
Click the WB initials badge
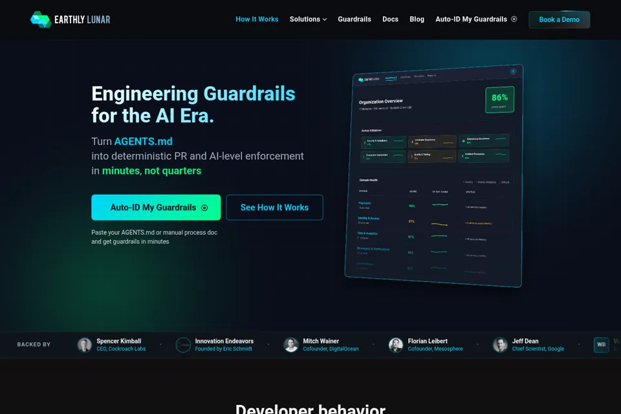click(601, 345)
